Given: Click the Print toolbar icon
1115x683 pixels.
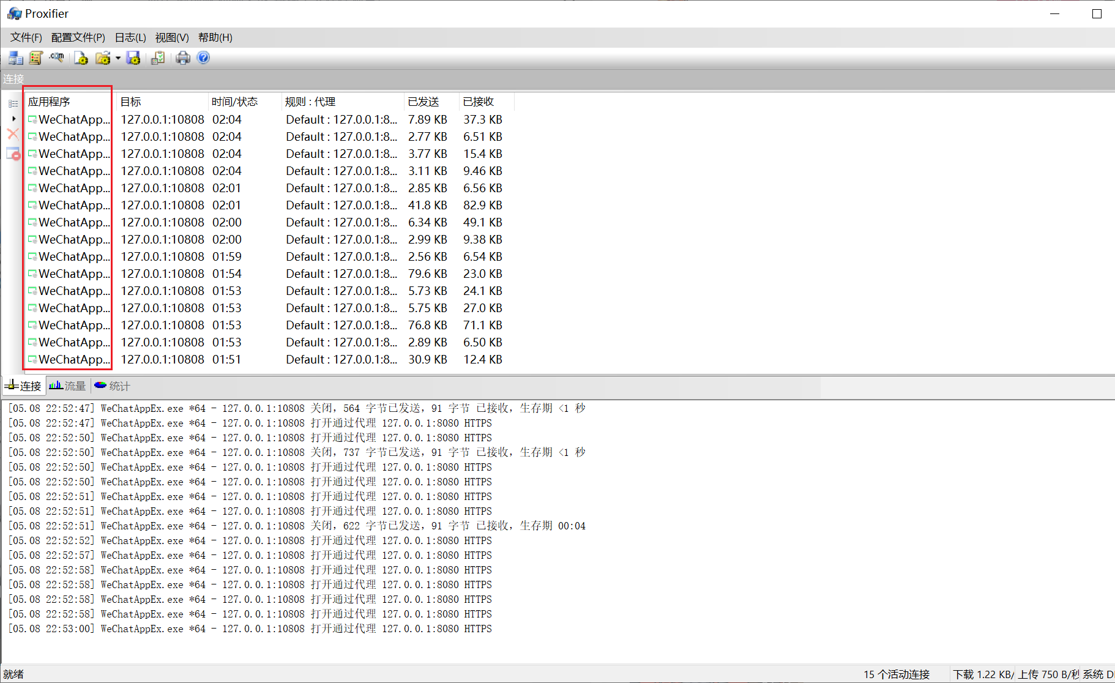Looking at the screenshot, I should point(182,58).
